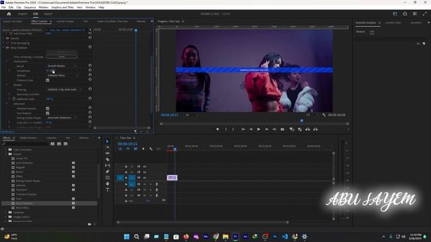Expand the Image Control folder
Viewport: 431px width, 242px height.
6,216
